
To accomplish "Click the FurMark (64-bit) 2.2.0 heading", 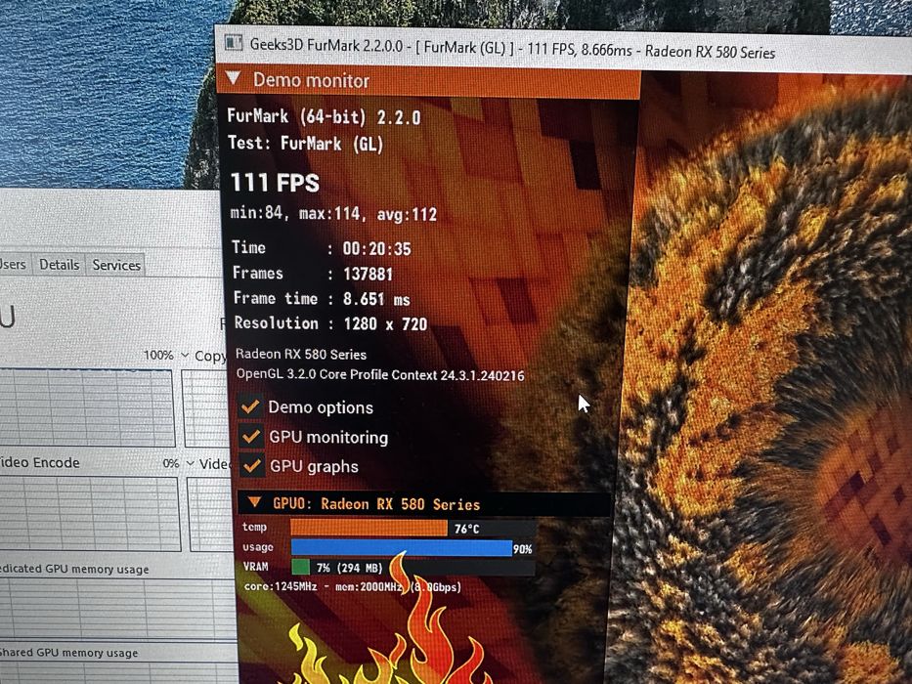I will coord(324,116).
